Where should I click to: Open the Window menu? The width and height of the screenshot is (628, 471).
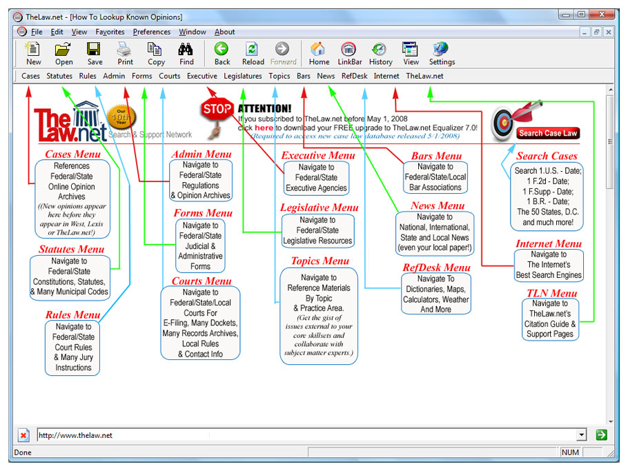(x=193, y=32)
